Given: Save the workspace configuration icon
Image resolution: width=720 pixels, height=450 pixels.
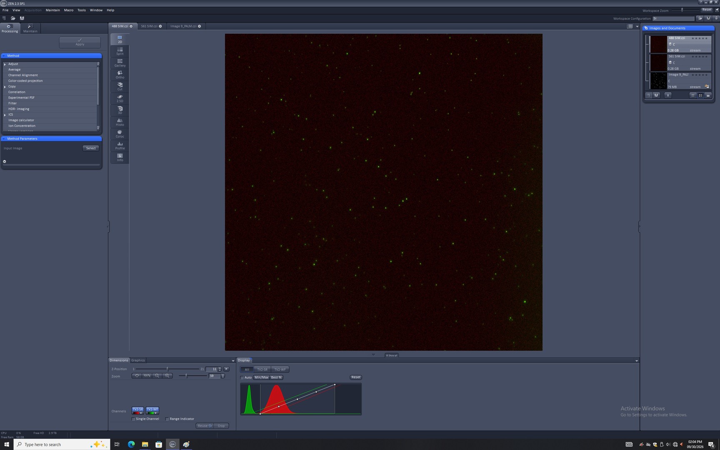Looking at the screenshot, I should coord(708,18).
